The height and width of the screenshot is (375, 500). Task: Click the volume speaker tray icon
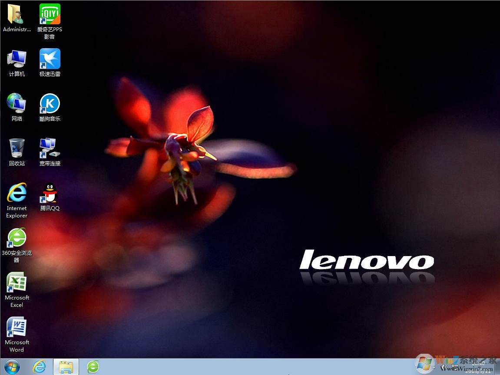click(x=445, y=368)
